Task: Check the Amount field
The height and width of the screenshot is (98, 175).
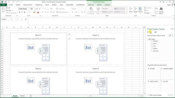Action: (152, 51)
